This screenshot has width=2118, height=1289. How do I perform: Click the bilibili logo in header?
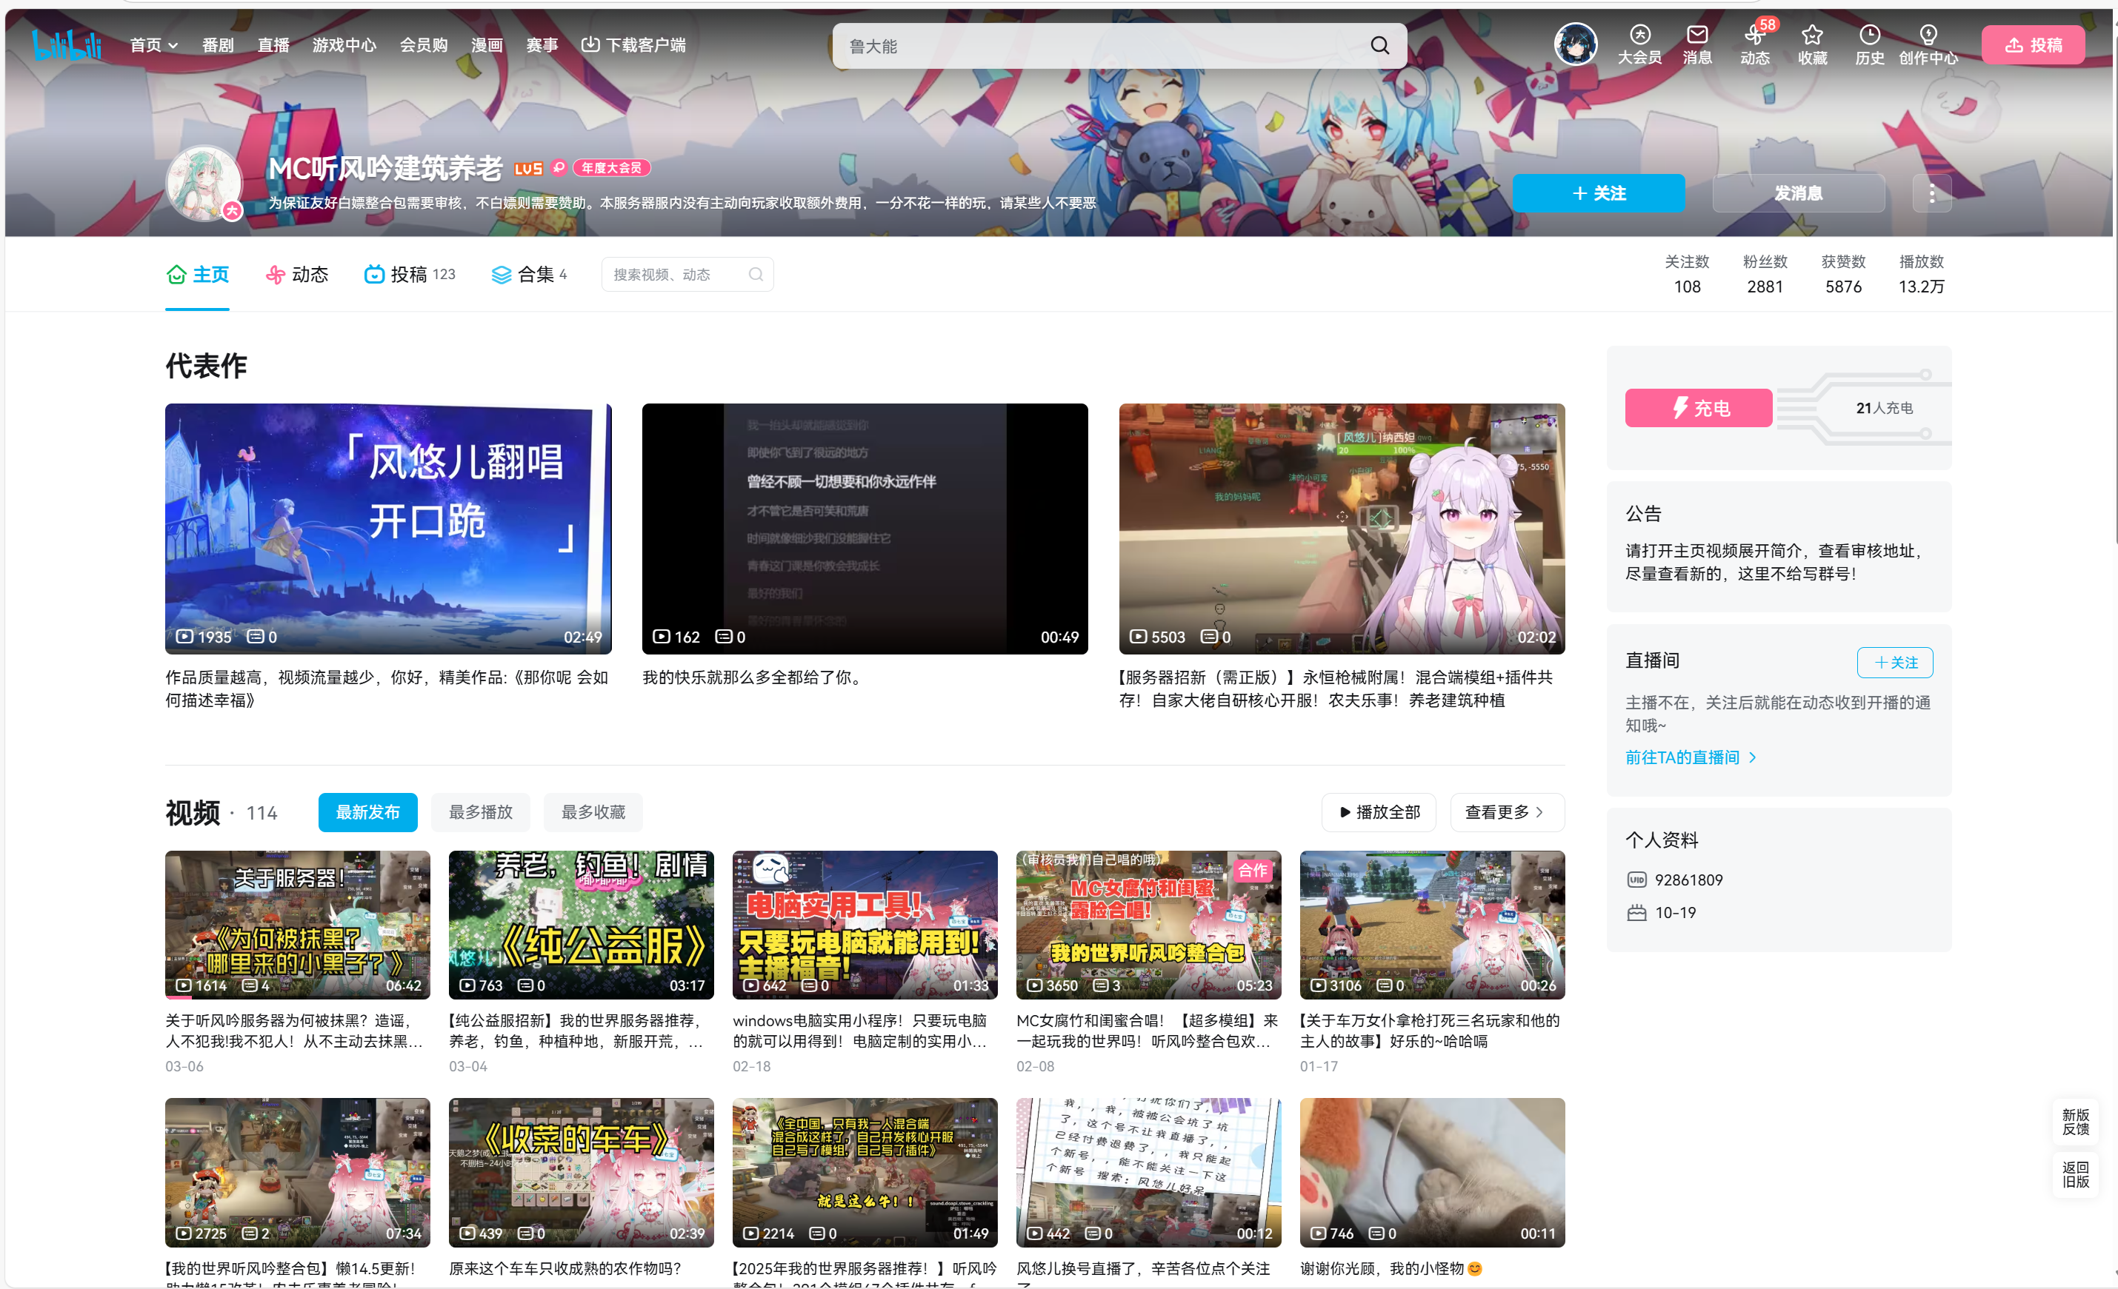pyautogui.click(x=67, y=44)
